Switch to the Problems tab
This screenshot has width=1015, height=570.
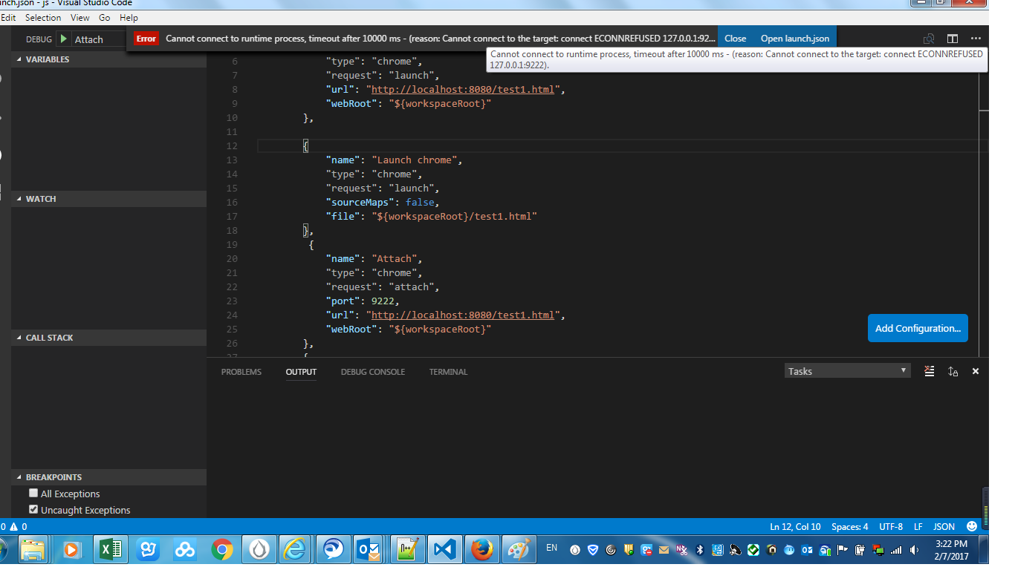coord(241,372)
